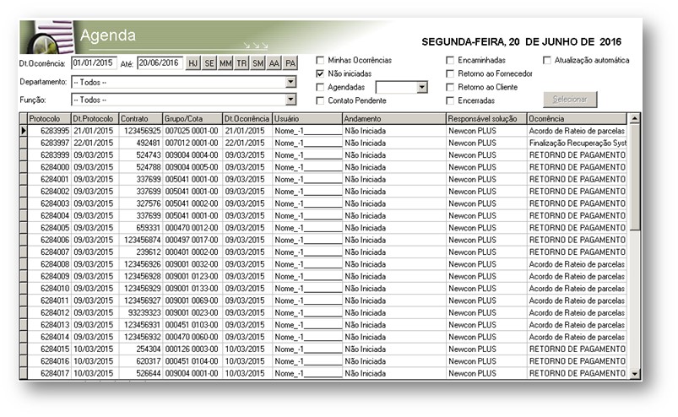Click contract 93239323 cell
This screenshot has height=417, width=678.
tap(141, 312)
